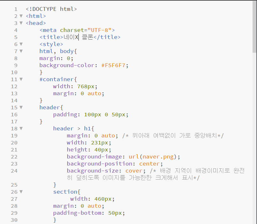This screenshot has width=257, height=224.
Task: Click the background-position center value
Action: 149,164
